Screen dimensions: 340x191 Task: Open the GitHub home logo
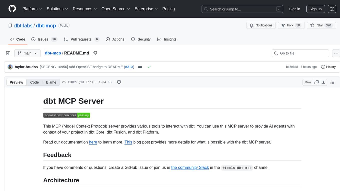tap(12, 9)
